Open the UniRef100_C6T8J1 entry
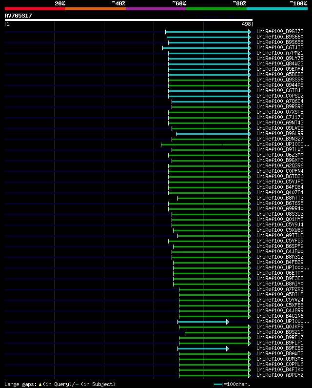 point(280,91)
